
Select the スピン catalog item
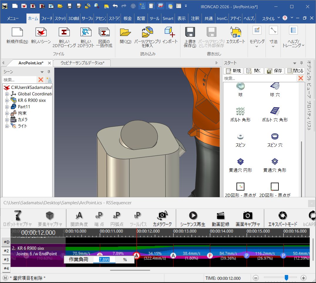(x=240, y=140)
